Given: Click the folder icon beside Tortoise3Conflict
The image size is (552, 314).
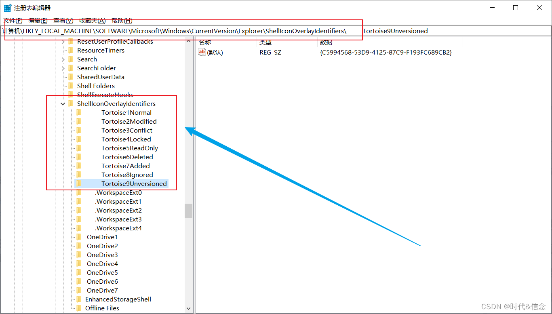Looking at the screenshot, I should pos(79,130).
